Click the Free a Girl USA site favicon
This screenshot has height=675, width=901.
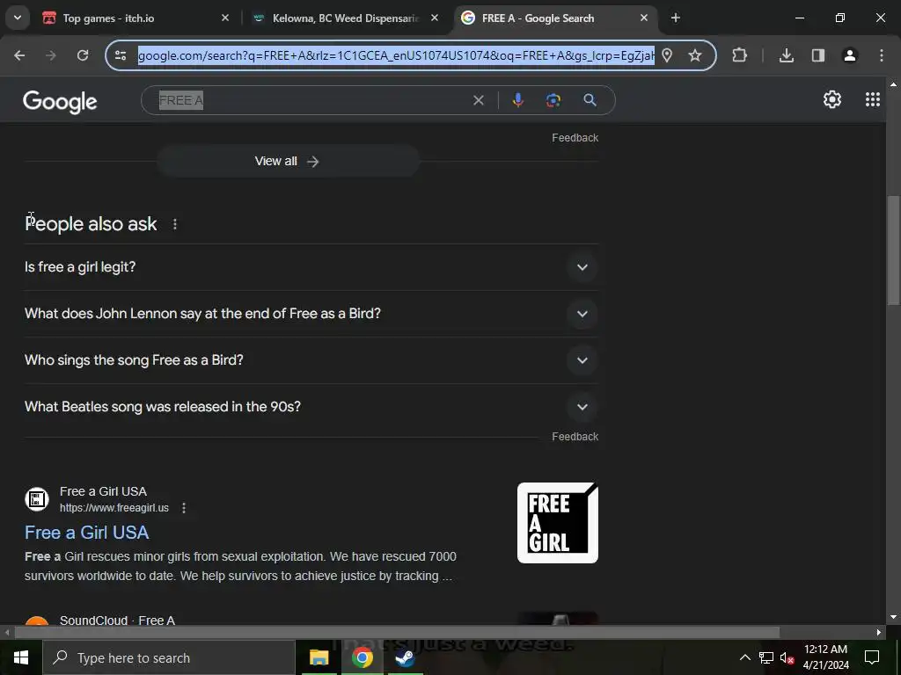[x=37, y=499]
